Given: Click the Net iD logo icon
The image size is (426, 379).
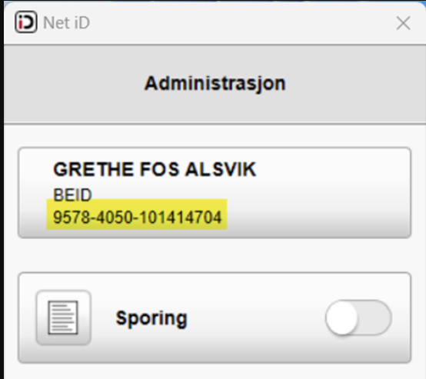Looking at the screenshot, I should pyautogui.click(x=26, y=22).
